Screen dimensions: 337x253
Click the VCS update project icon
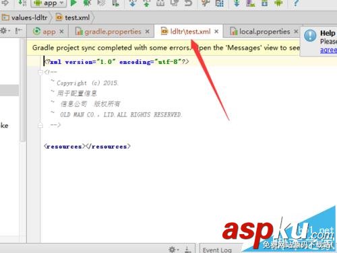(x=133, y=3)
